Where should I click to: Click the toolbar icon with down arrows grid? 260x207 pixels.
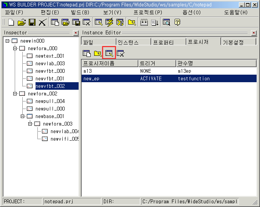tap(144, 22)
